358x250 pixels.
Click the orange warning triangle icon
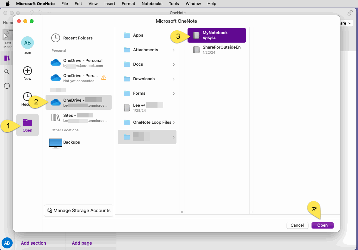click(104, 77)
